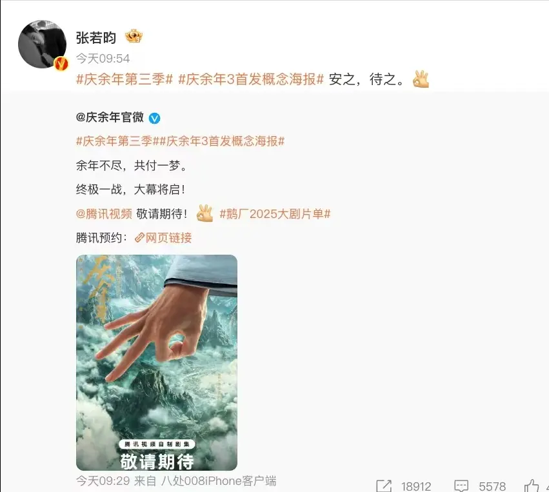549x492 pixels.
Task: Open the @腾讯视频 mention link
Action: point(104,213)
